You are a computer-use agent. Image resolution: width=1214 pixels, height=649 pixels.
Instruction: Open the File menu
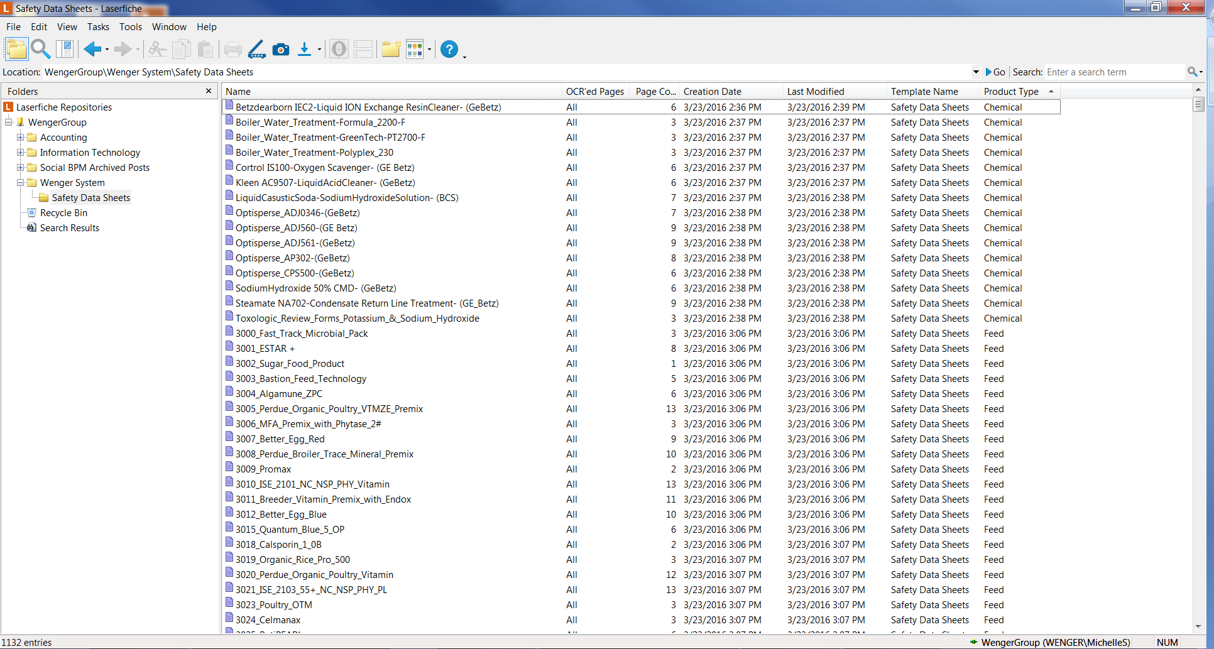coord(13,27)
